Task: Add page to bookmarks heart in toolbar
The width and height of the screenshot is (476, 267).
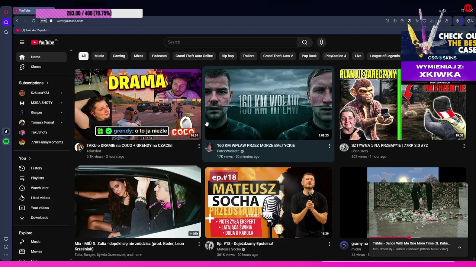Action: pos(424,21)
